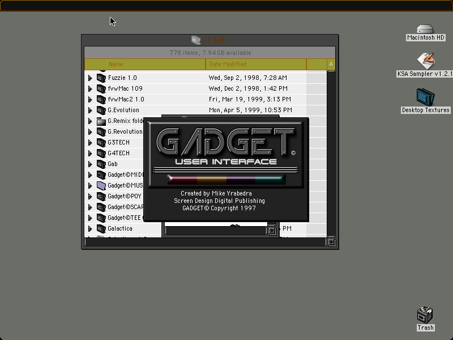Click the date 'Wed, Dec 2, 1998, 1:42 PM'
This screenshot has width=453, height=340.
point(249,88)
